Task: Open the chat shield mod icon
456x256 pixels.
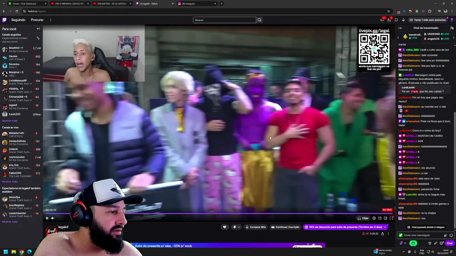Action: [x=430, y=243]
